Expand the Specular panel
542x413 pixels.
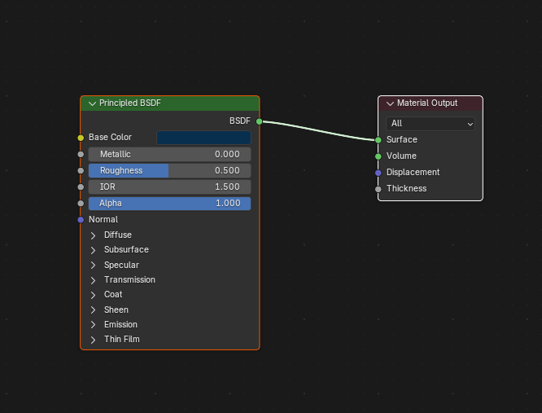pos(93,266)
